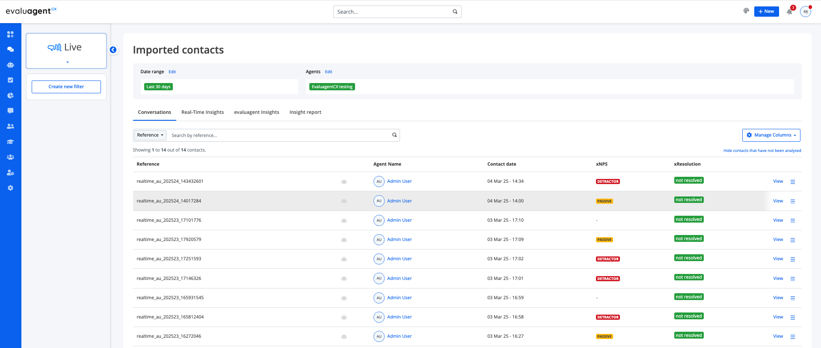The height and width of the screenshot is (348, 821).
Task: Open the settings gear sidebar icon
Action: 10,188
